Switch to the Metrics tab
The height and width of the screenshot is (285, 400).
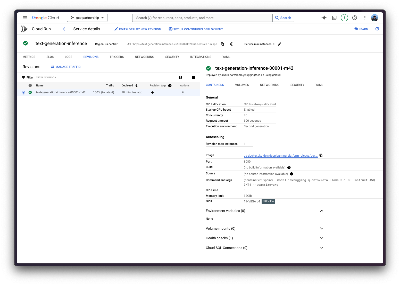point(29,57)
